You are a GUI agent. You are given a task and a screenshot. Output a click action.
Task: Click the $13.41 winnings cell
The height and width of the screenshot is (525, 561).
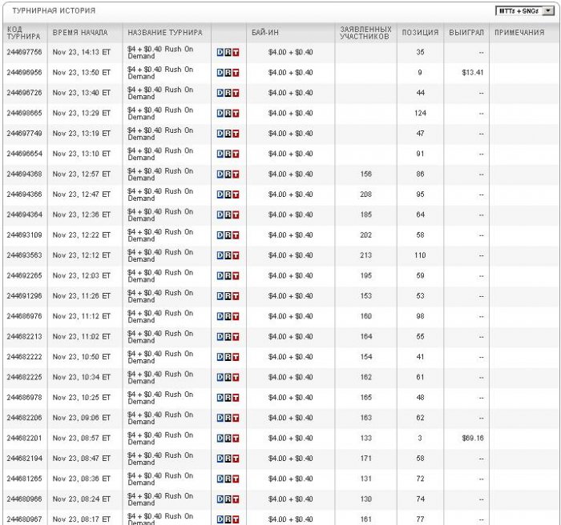pos(473,73)
